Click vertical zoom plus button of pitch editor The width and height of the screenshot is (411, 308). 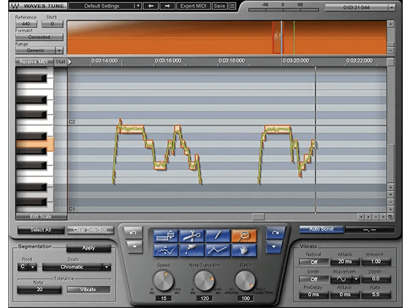(390, 209)
